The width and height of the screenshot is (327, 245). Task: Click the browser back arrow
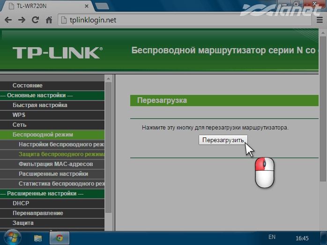[x=8, y=20]
